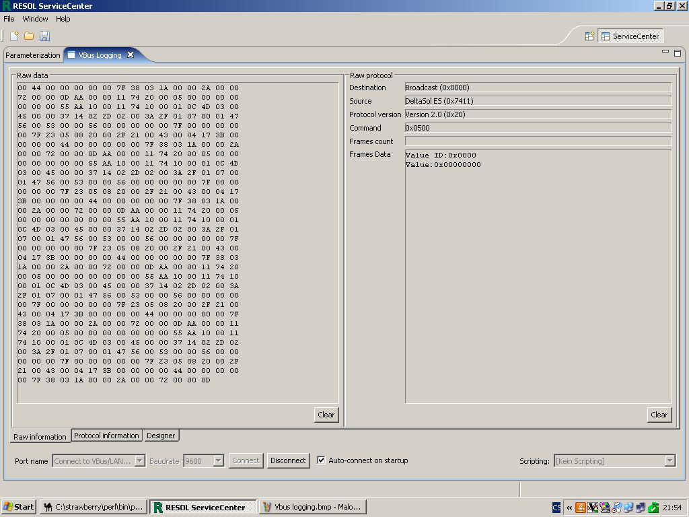Open the Designer tab
689x517 pixels.
tap(161, 436)
